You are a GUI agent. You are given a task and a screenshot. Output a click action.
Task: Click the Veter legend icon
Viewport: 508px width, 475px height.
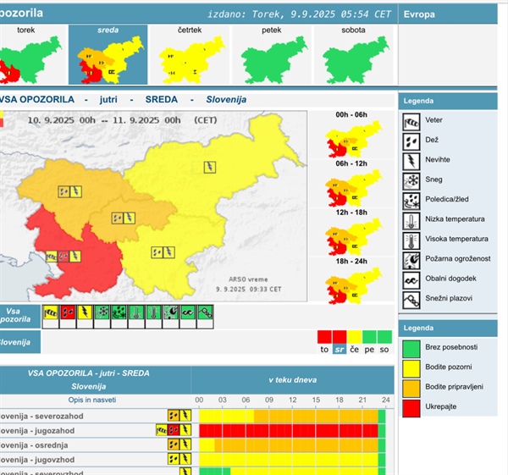411,122
